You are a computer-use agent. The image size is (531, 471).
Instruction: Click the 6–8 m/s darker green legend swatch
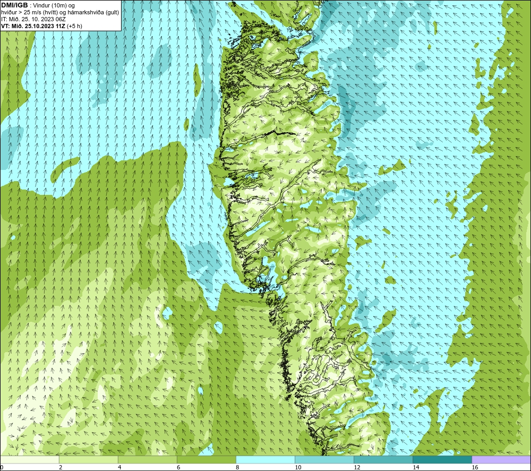pyautogui.click(x=207, y=459)
